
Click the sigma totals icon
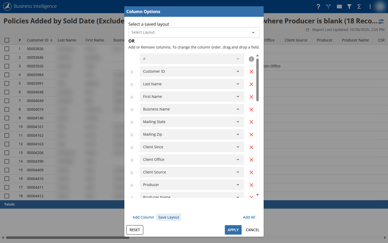(359, 7)
